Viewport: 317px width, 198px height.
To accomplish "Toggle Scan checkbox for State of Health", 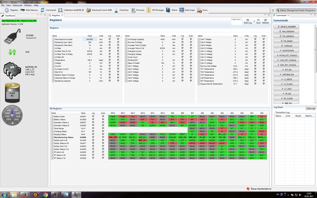I will tap(191, 63).
